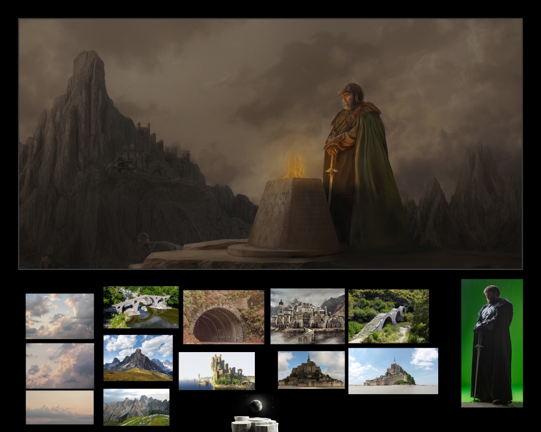Click the flame on the stone altar
The image size is (541, 432).
click(294, 167)
